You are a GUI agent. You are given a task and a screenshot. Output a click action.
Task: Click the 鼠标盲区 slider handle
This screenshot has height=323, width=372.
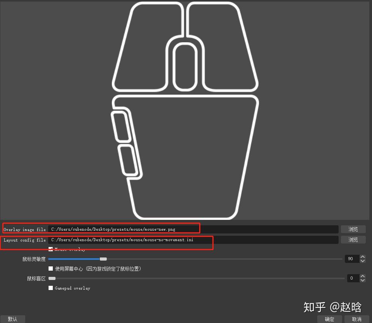tap(52, 278)
